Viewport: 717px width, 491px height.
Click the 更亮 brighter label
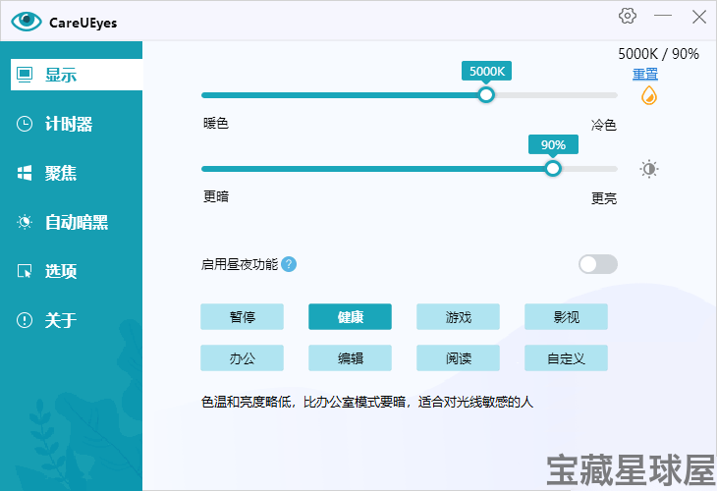pyautogui.click(x=604, y=198)
